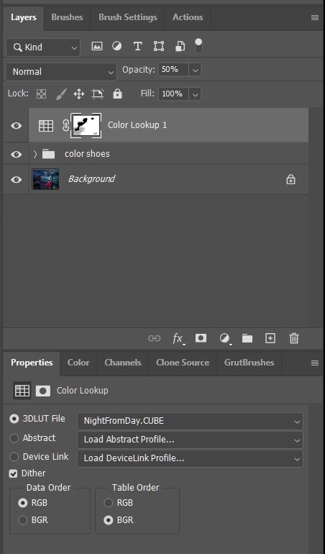Image resolution: width=325 pixels, height=554 pixels.
Task: Switch to the Channels tab
Action: (122, 363)
